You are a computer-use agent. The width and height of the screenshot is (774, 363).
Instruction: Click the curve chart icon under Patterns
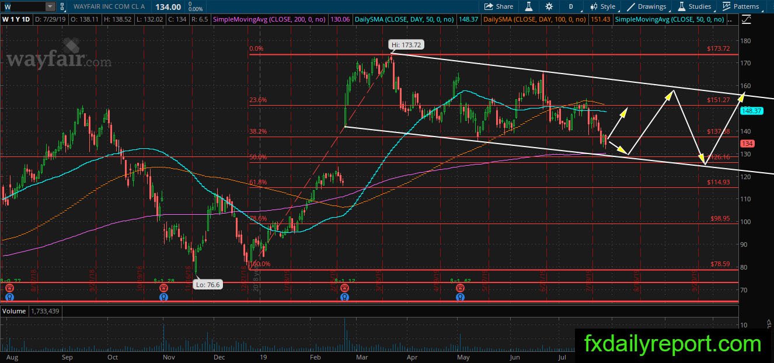point(746,19)
